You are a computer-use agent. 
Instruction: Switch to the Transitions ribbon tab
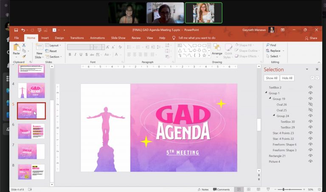click(77, 38)
